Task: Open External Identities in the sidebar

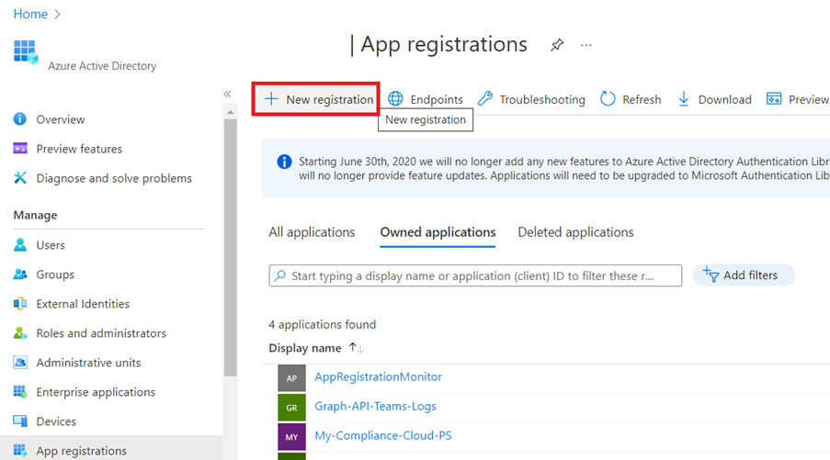Action: tap(83, 304)
